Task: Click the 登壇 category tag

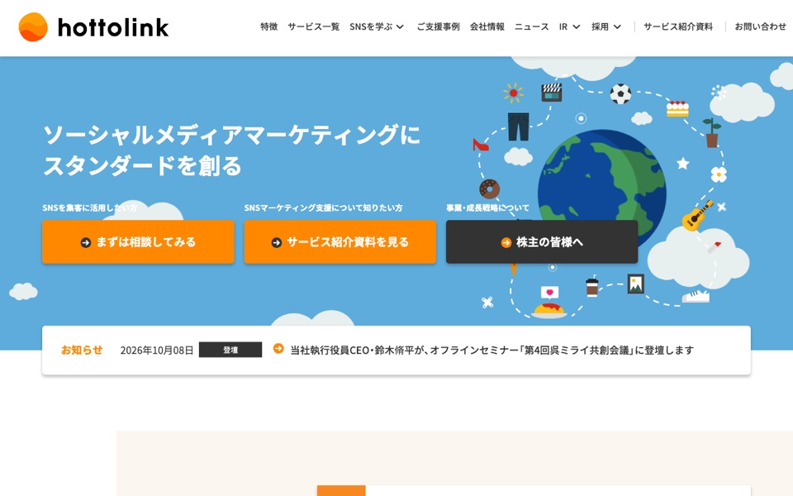Action: pos(230,350)
